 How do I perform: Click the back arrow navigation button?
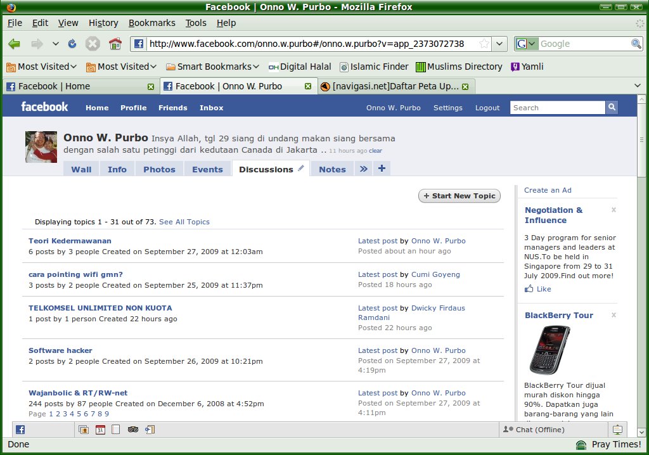tap(15, 44)
